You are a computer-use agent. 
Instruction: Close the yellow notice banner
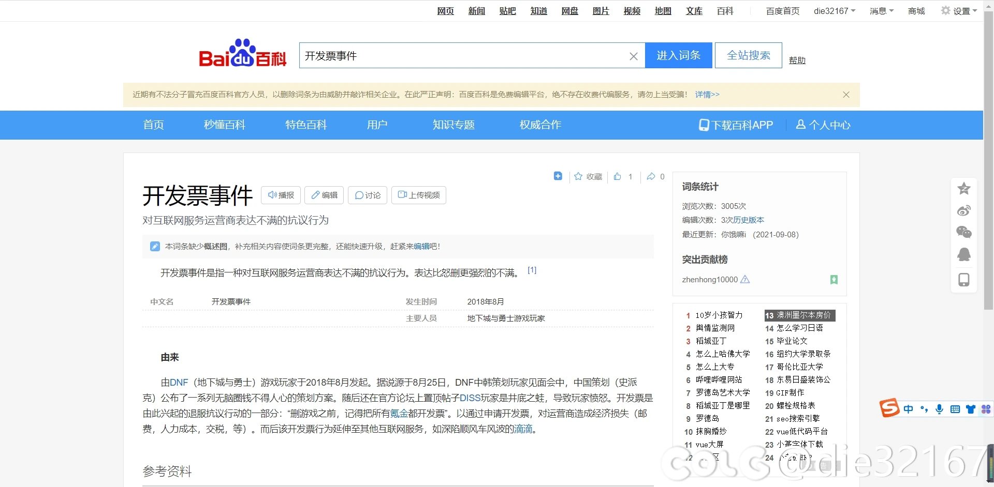(846, 95)
